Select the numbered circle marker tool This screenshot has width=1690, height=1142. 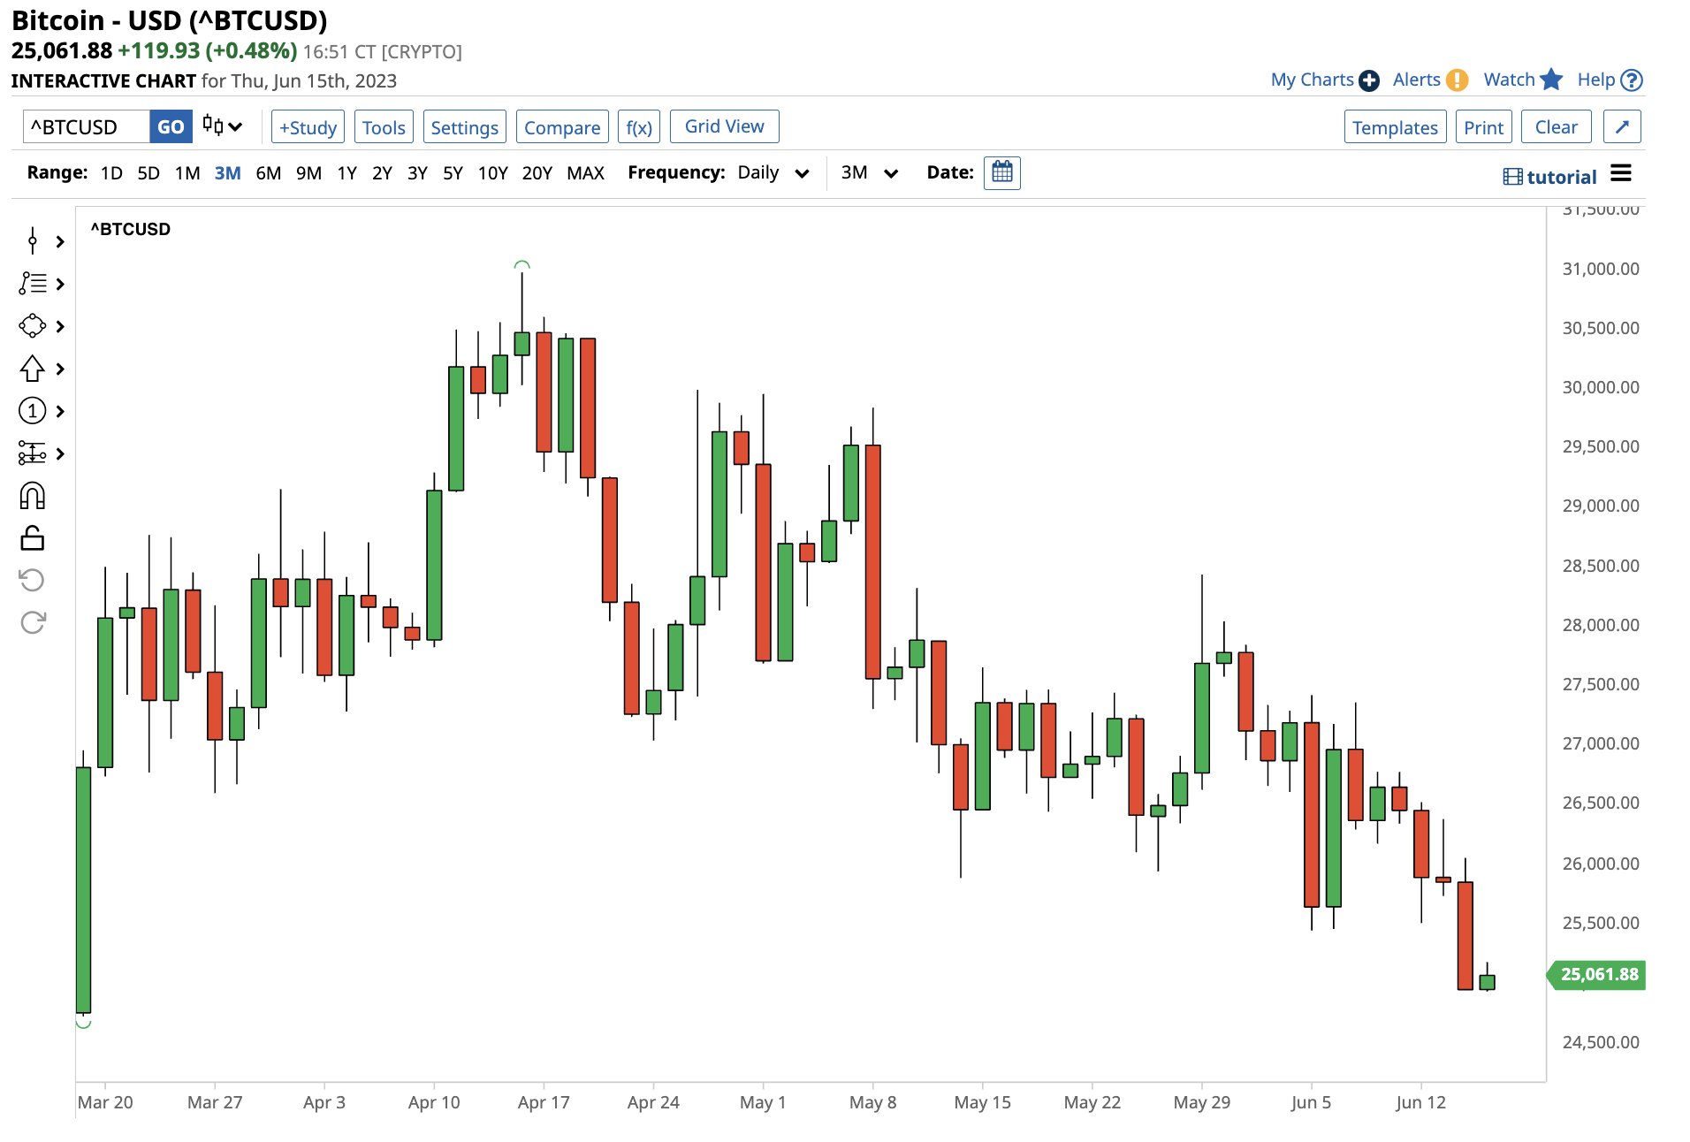point(33,411)
